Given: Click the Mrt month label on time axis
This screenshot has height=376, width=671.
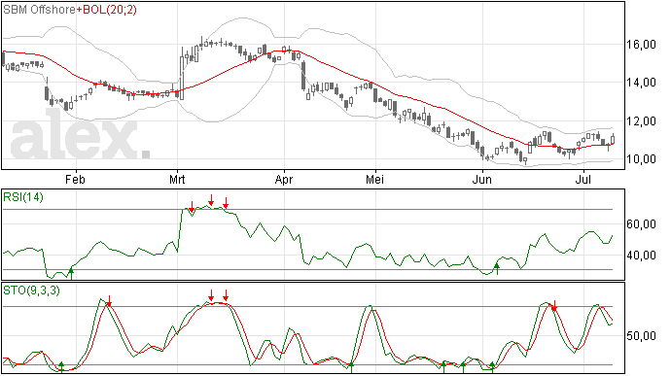Looking at the screenshot, I should pyautogui.click(x=177, y=179).
